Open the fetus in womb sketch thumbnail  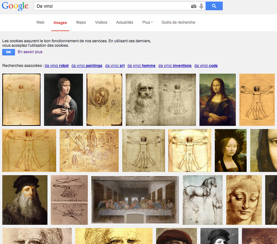[x=104, y=100]
